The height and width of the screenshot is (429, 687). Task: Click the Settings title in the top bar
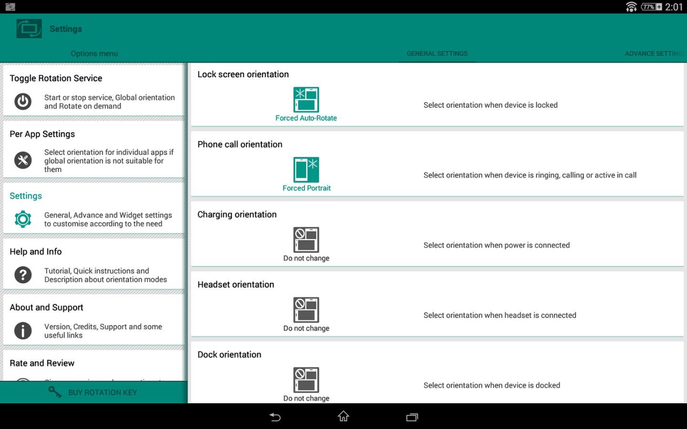point(66,29)
